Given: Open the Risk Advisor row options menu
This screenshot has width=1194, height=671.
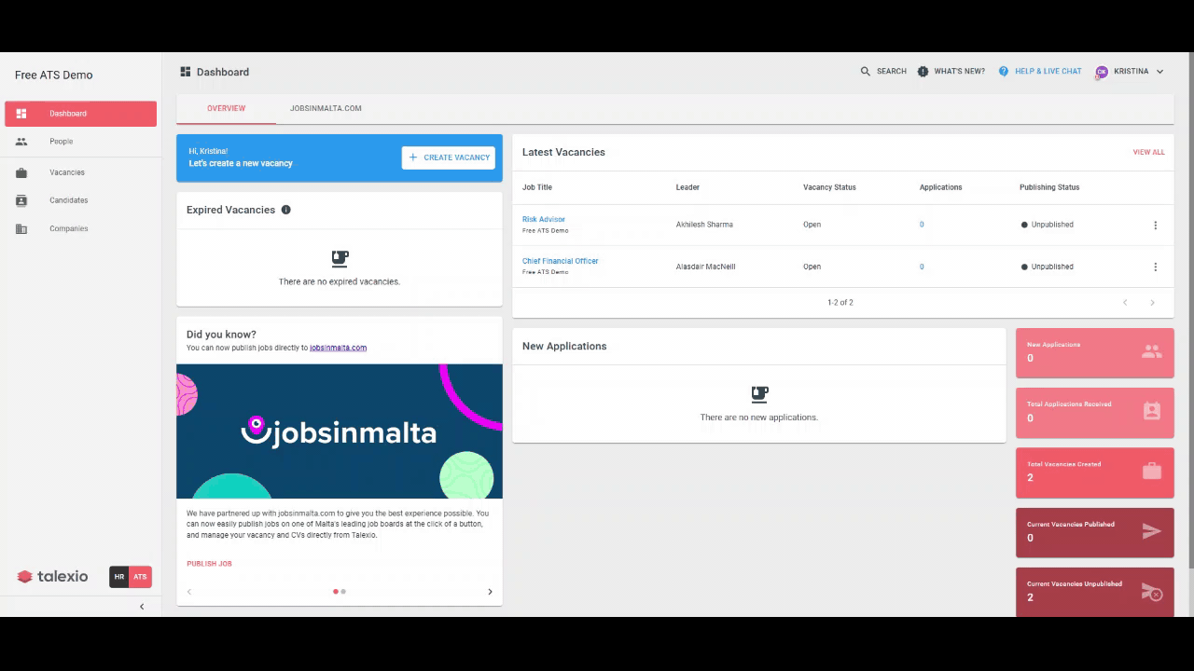Looking at the screenshot, I should coord(1155,226).
